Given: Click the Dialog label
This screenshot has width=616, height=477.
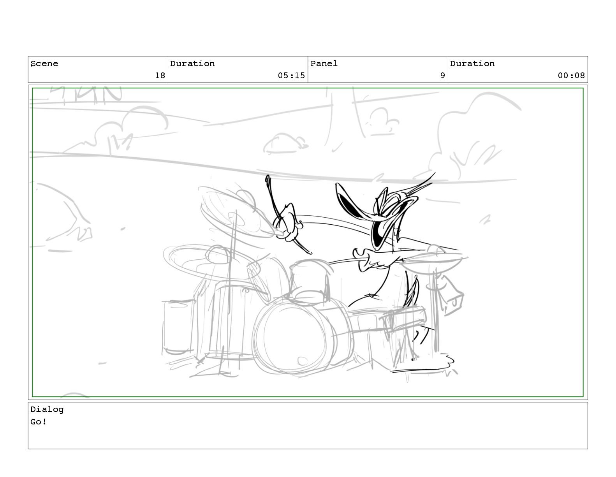Looking at the screenshot, I should click(47, 409).
